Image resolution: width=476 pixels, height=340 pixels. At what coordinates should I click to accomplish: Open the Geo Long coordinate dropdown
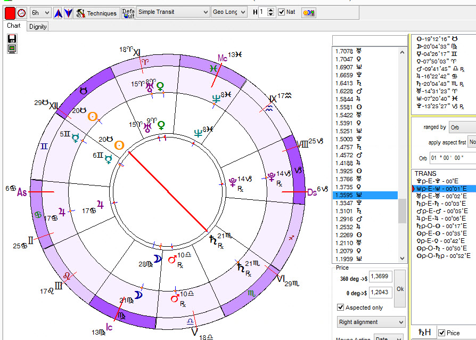[x=229, y=12]
